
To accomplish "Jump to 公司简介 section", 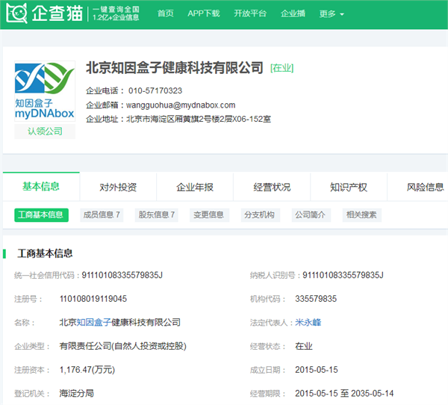I will click(x=311, y=215).
